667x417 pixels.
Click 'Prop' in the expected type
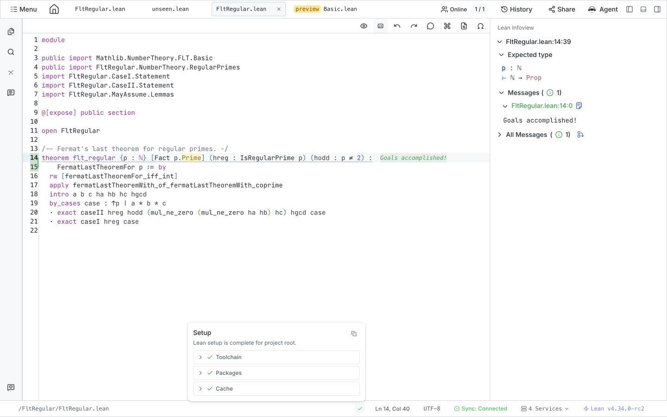(534, 78)
